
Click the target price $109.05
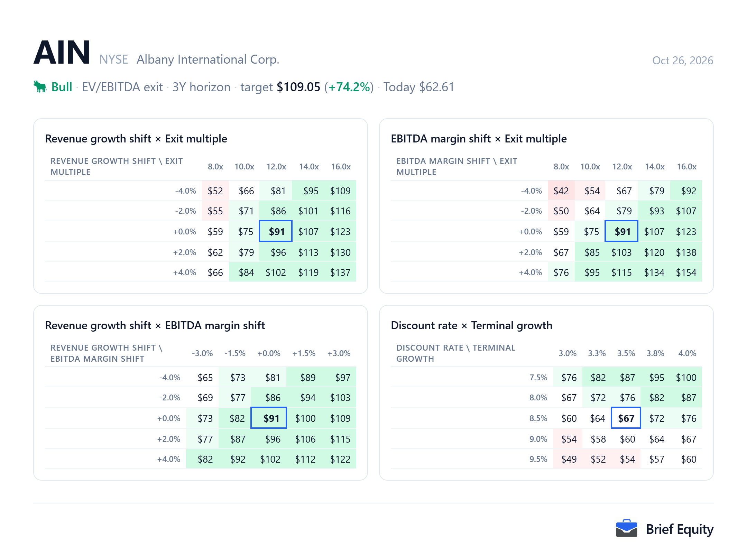[298, 87]
